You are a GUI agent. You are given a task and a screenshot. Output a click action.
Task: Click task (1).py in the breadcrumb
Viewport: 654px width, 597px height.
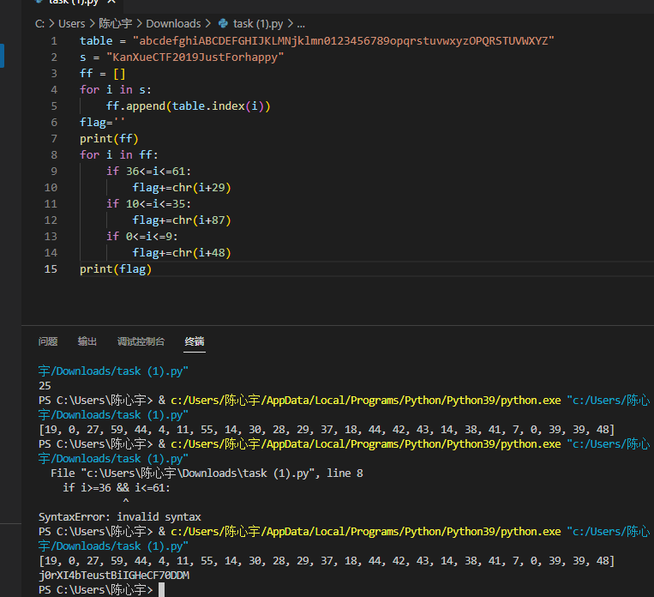pyautogui.click(x=263, y=24)
